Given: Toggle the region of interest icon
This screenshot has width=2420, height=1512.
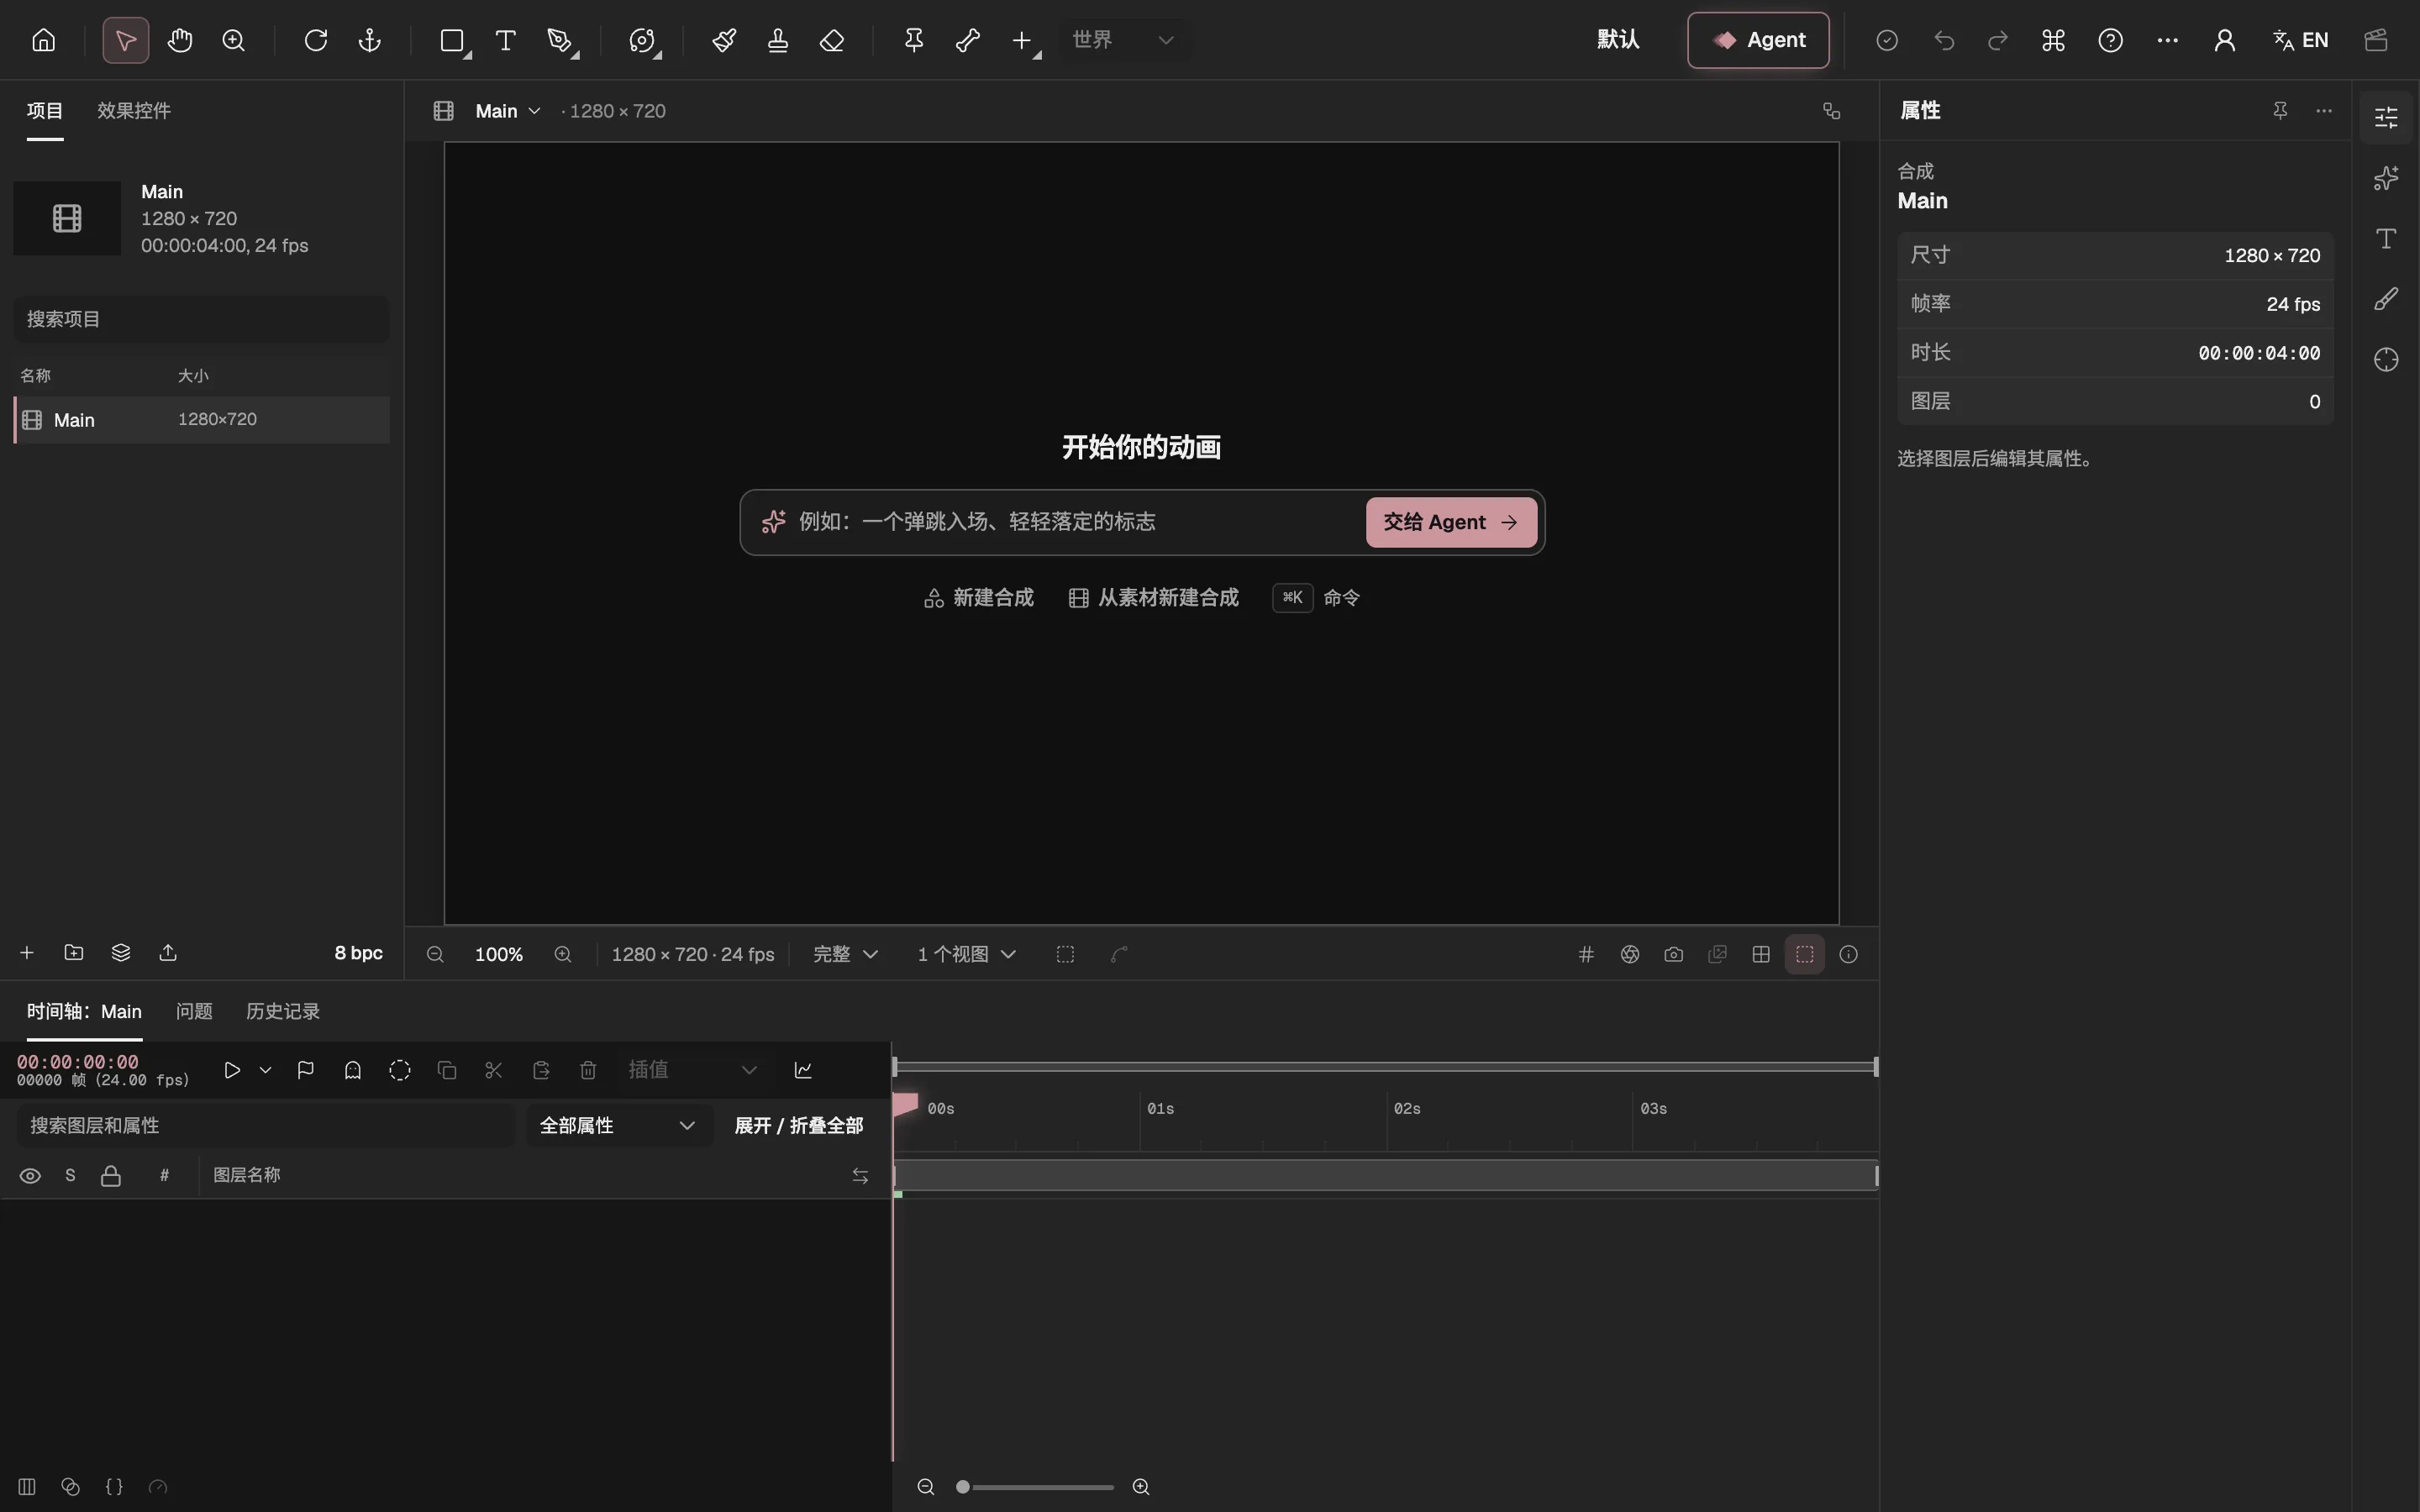Looking at the screenshot, I should (x=1065, y=954).
